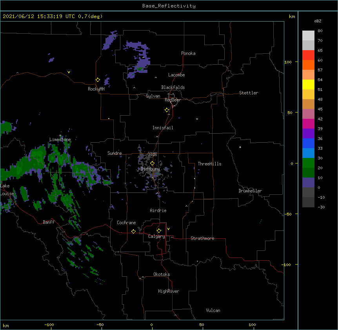Click the Innisfail city label
The width and height of the screenshot is (338, 330).
tap(163, 128)
